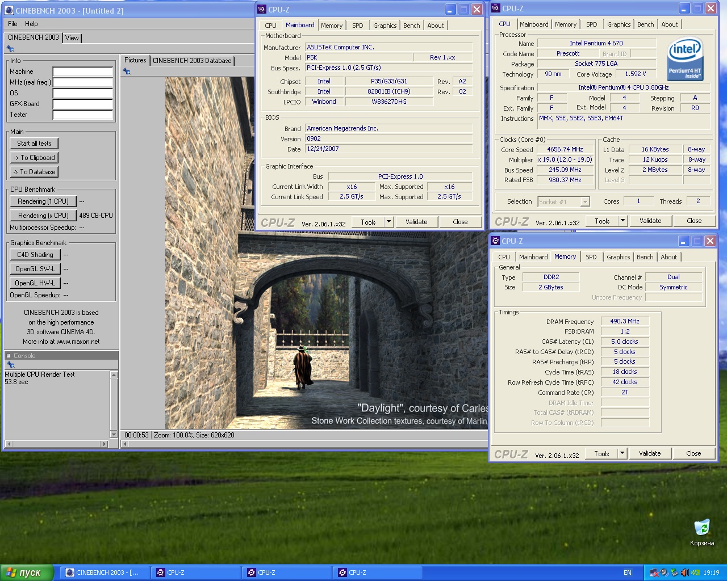Click the Machine input field
Viewport: 727px width, 581px height.
(83, 72)
